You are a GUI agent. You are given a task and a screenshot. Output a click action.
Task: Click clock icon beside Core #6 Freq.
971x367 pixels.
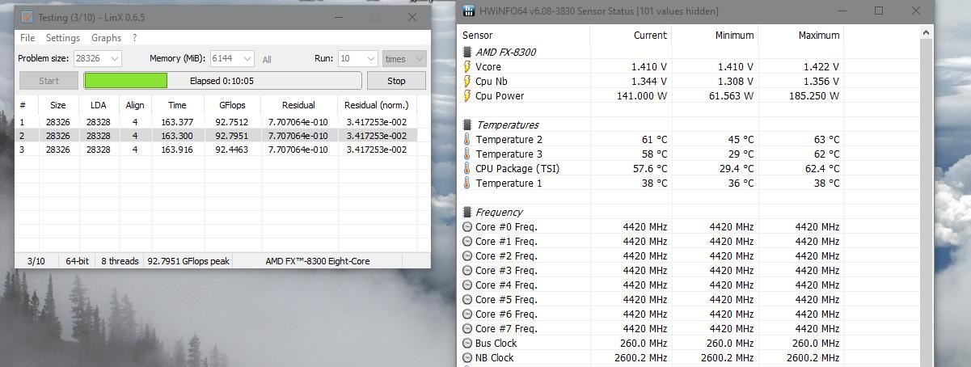click(x=467, y=314)
